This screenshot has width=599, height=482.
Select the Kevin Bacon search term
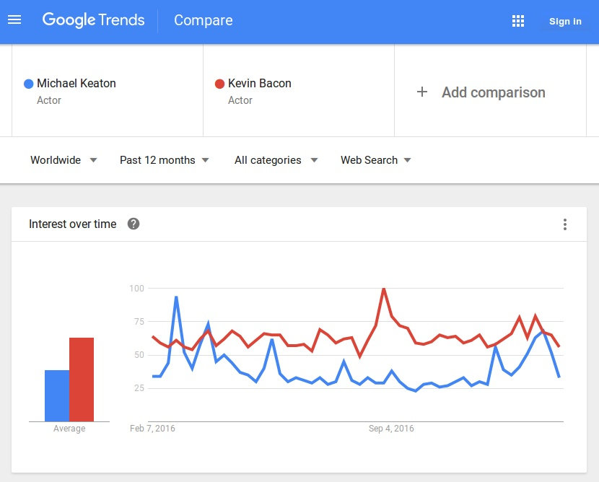pyautogui.click(x=259, y=84)
